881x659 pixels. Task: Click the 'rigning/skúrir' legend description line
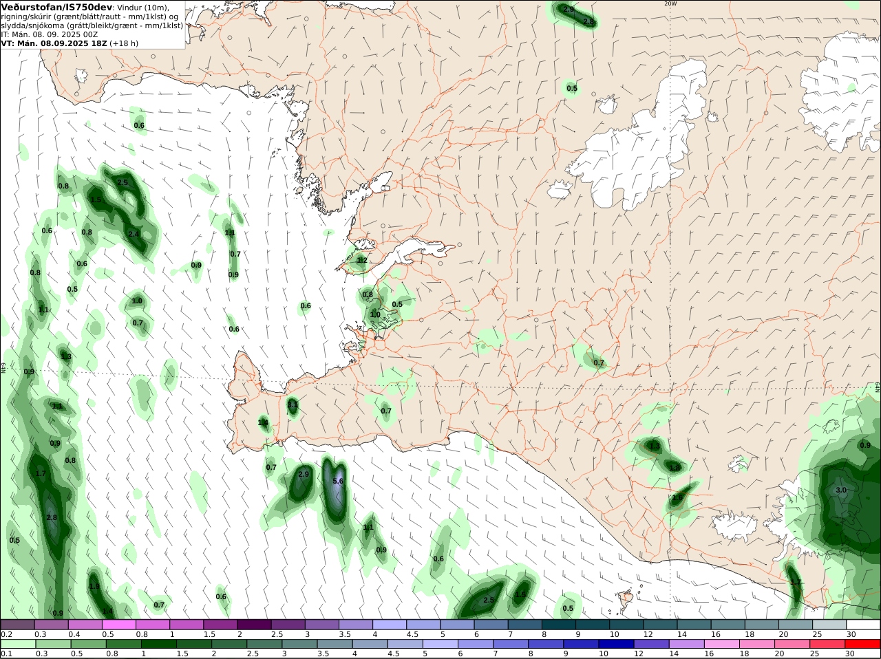[89, 17]
